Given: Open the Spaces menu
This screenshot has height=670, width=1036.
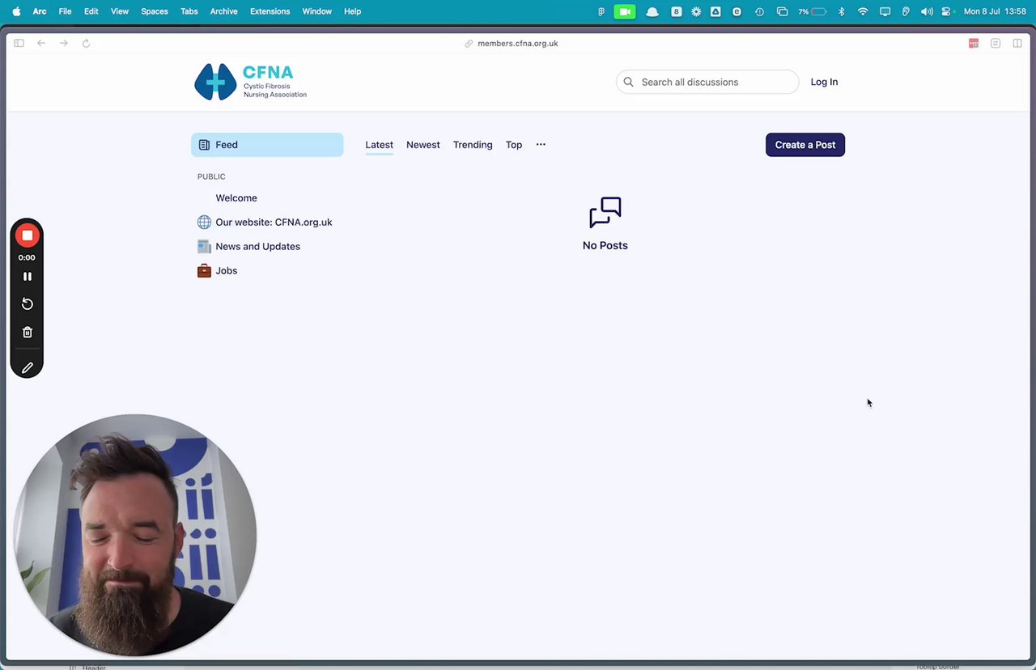Looking at the screenshot, I should click(155, 11).
